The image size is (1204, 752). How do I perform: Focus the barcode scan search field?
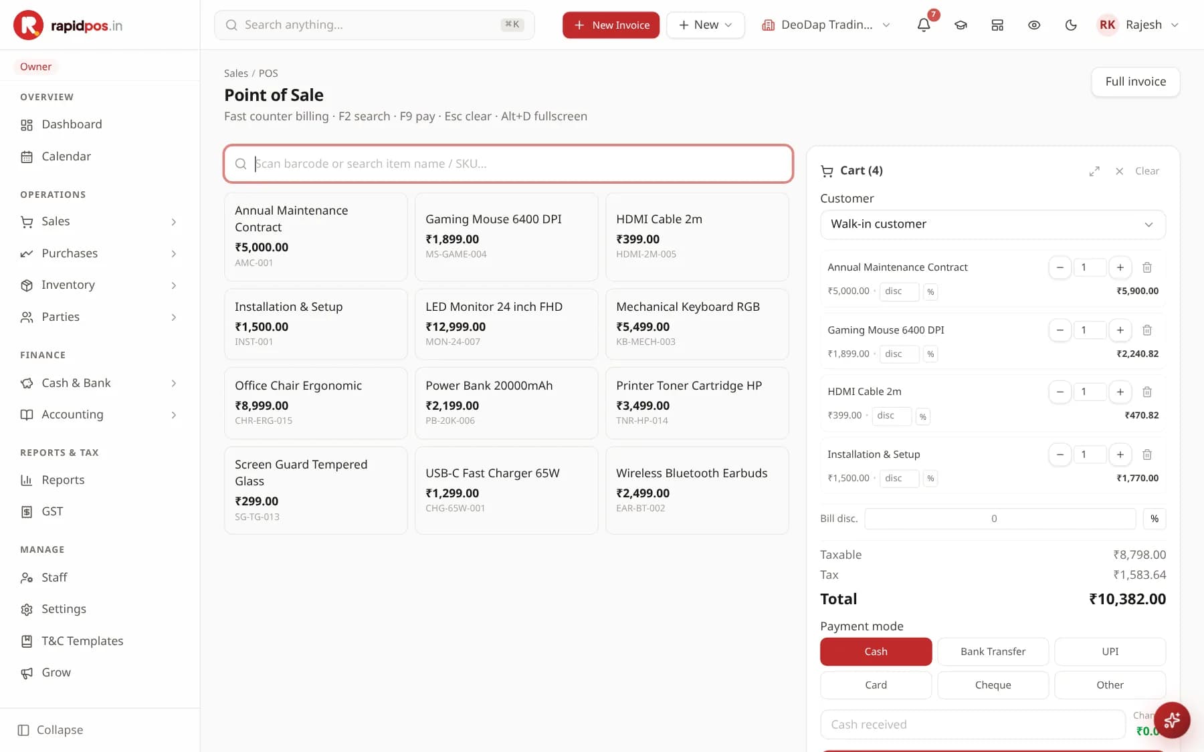508,164
